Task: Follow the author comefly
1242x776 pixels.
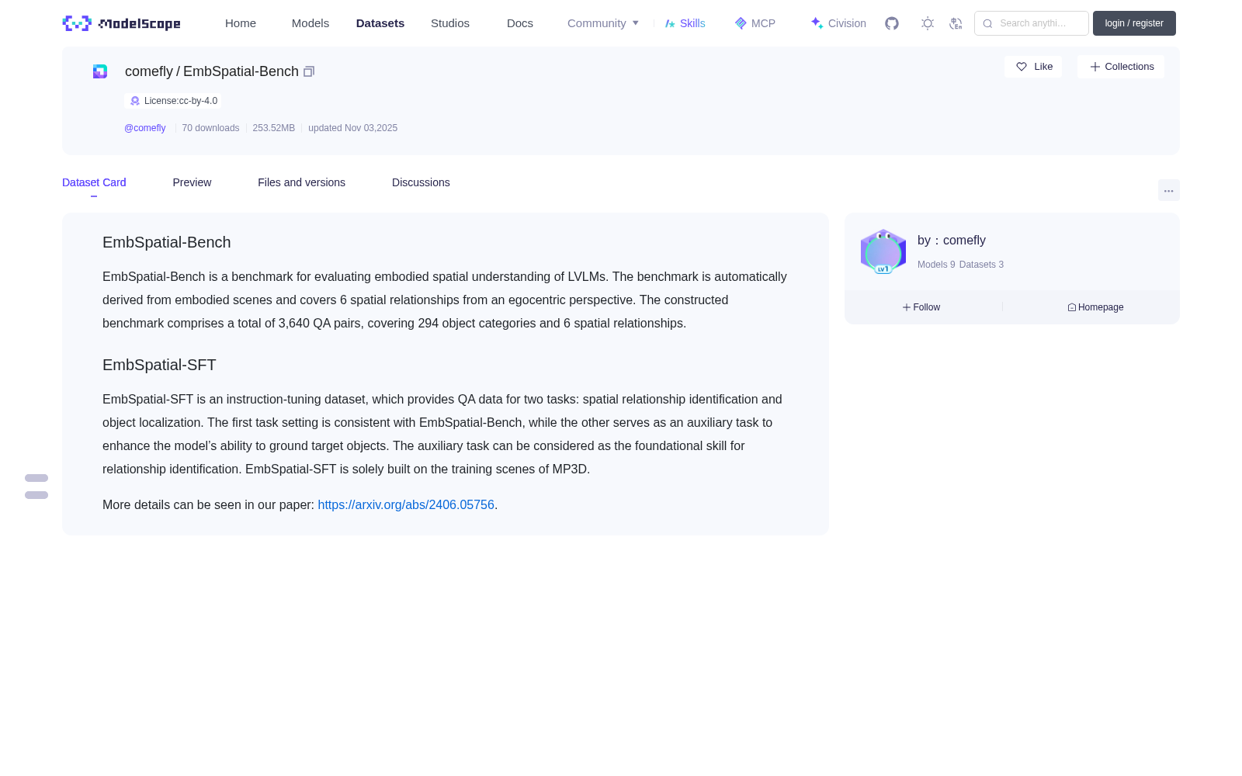Action: 921,307
